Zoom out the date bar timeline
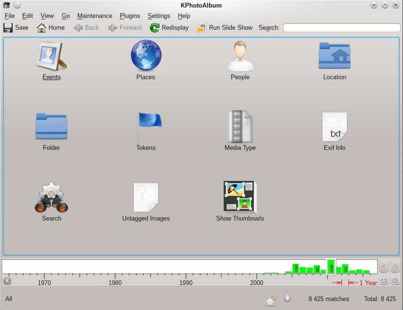The width and height of the screenshot is (403, 310). [384, 280]
